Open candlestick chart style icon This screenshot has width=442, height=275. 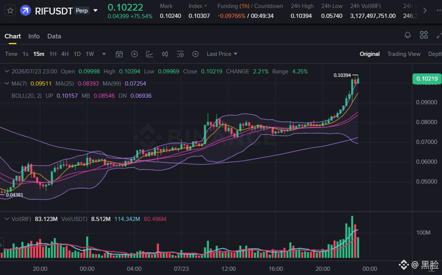[165, 54]
